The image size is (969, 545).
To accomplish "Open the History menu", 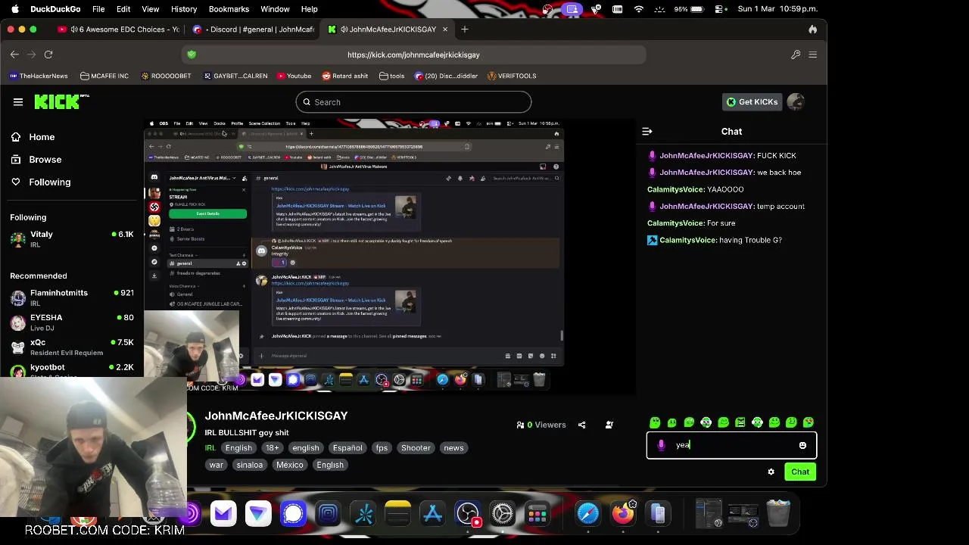I will tap(184, 9).
